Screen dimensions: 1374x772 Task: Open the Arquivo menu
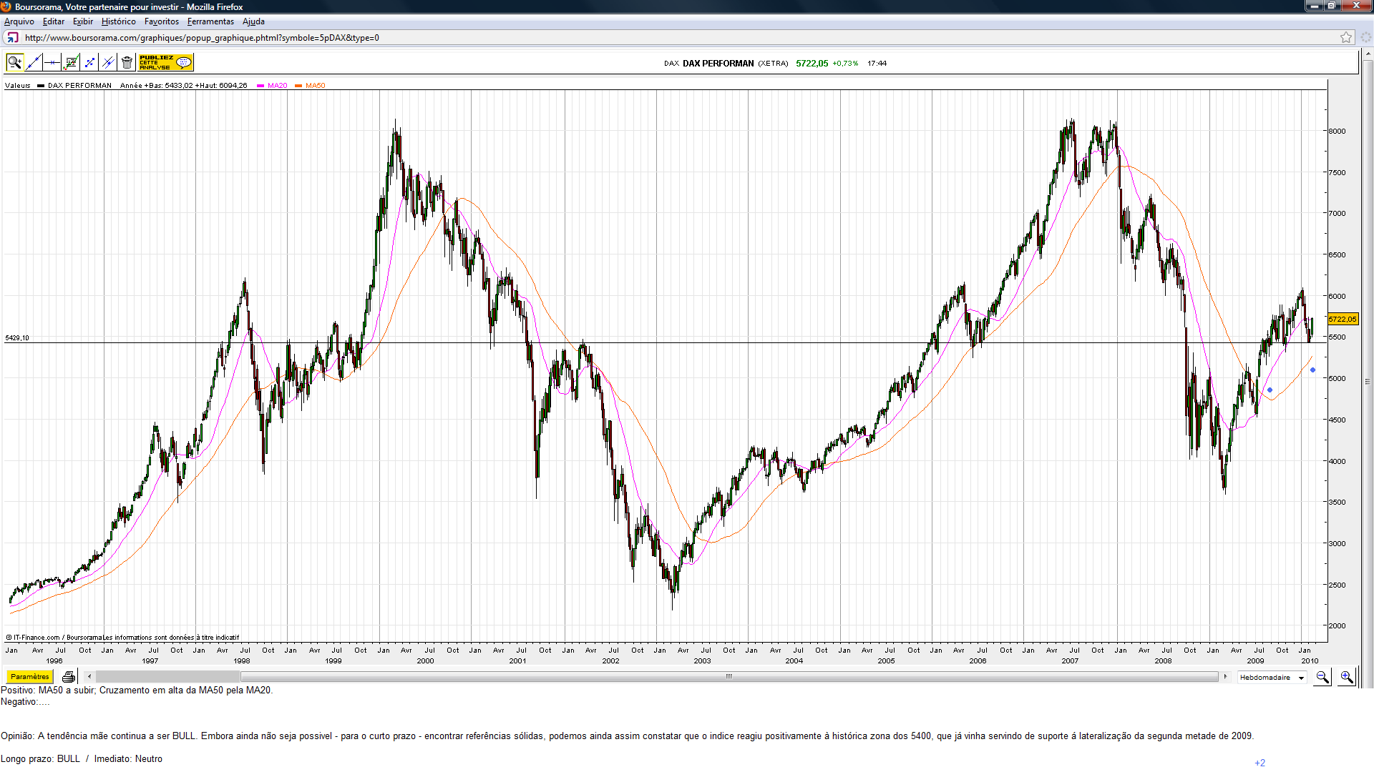point(19,21)
